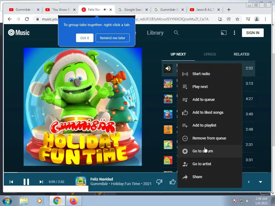Go forward in browser history
Image resolution: width=275 pixels, height=206 pixels.
point(18,19)
